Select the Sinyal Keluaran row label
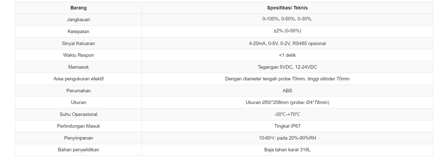Image resolution: width=443 pixels, height=160 pixels. click(78, 44)
